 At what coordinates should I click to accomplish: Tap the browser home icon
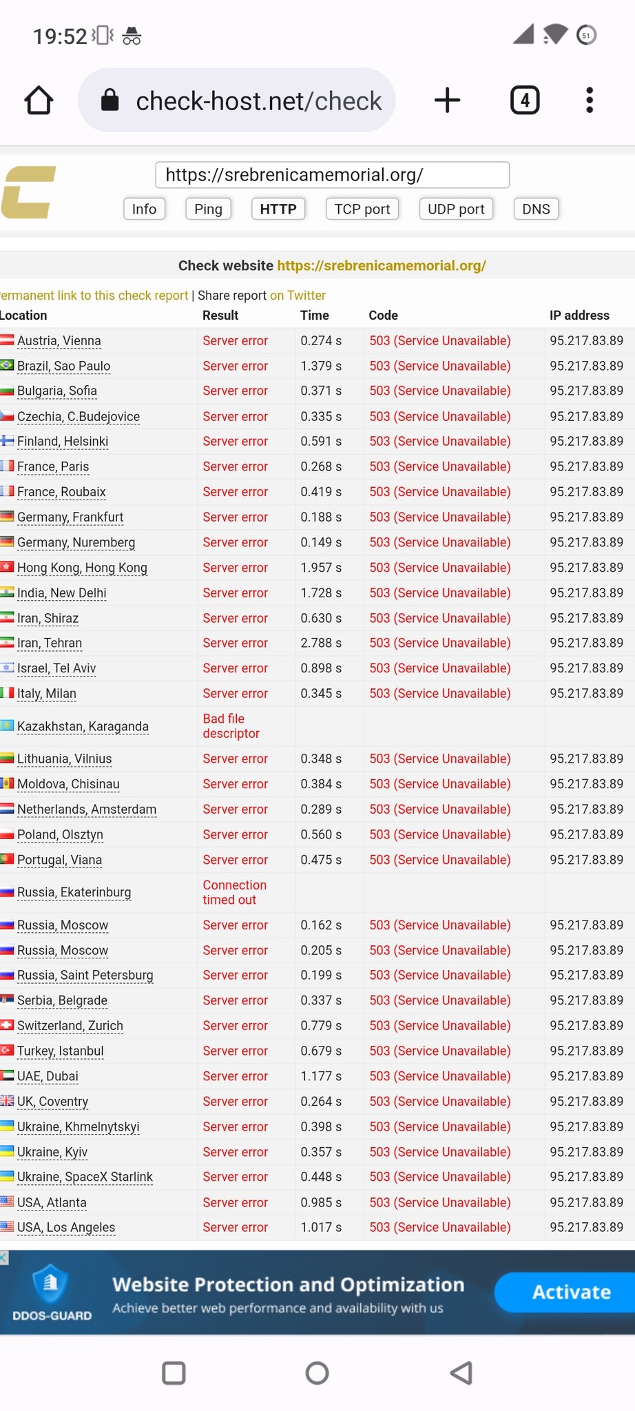(x=39, y=101)
